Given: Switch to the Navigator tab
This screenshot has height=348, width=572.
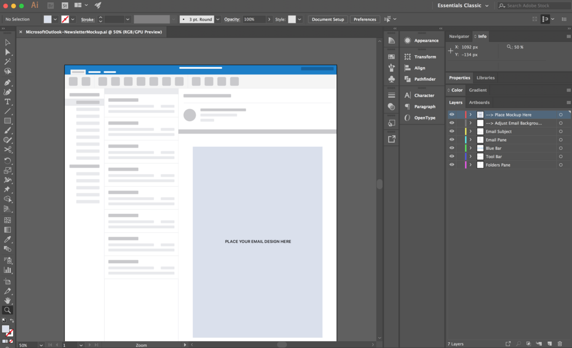Looking at the screenshot, I should click(x=459, y=36).
